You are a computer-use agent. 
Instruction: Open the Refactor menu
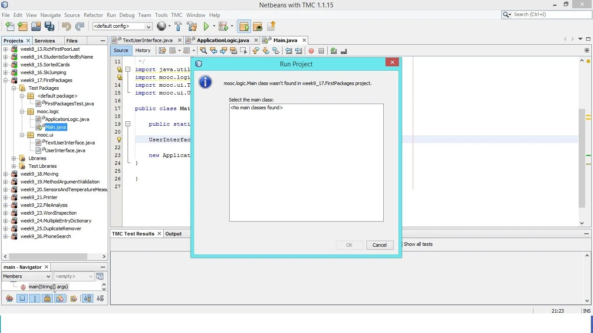click(93, 15)
